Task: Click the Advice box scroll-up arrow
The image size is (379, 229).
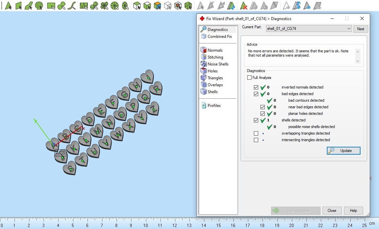Action: [358, 52]
